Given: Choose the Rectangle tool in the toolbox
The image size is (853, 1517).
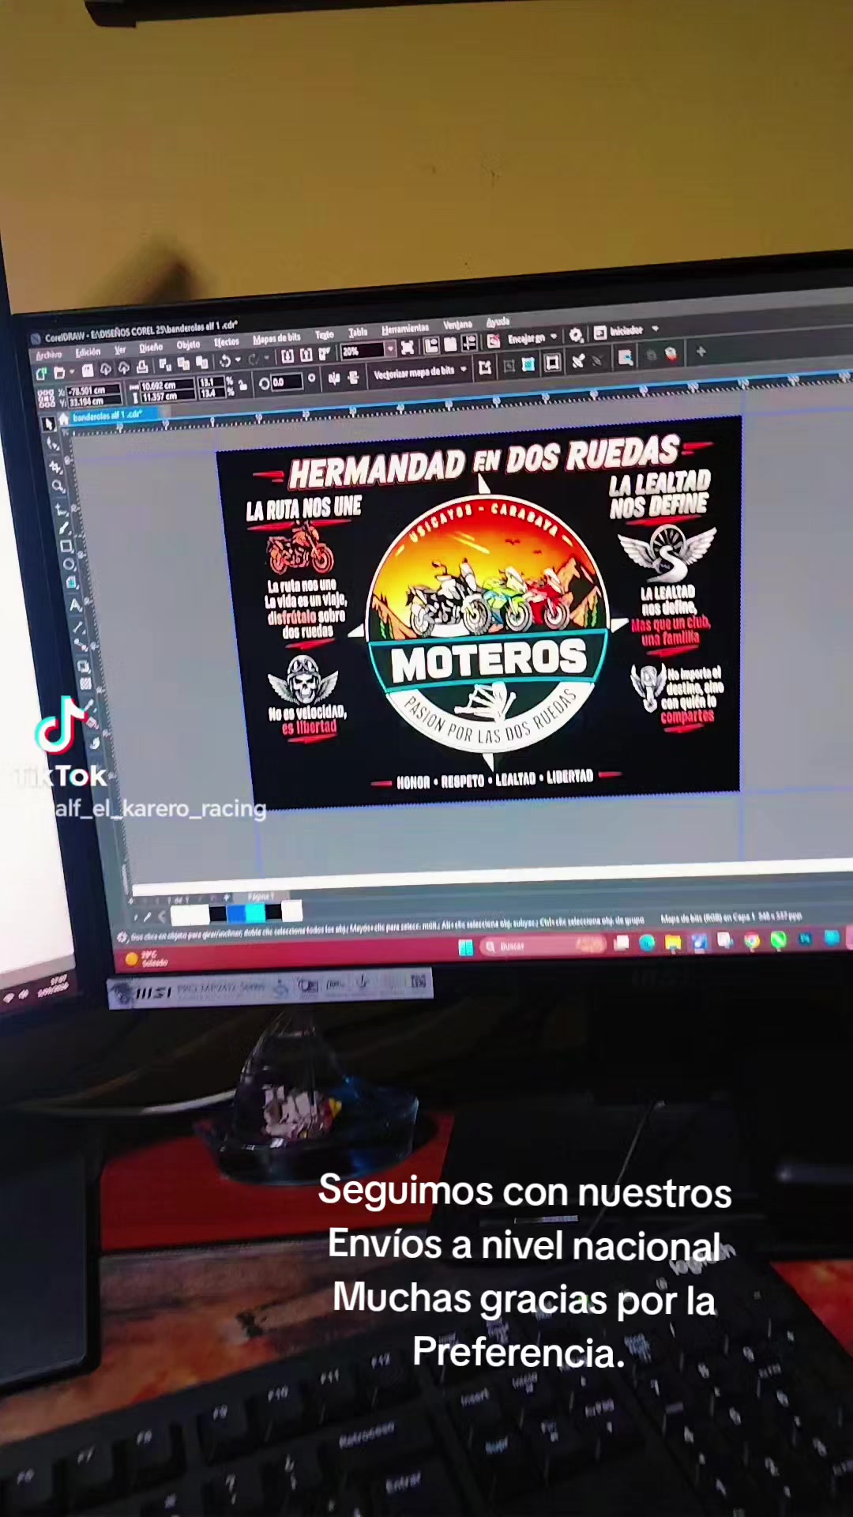Looking at the screenshot, I should pos(66,546).
